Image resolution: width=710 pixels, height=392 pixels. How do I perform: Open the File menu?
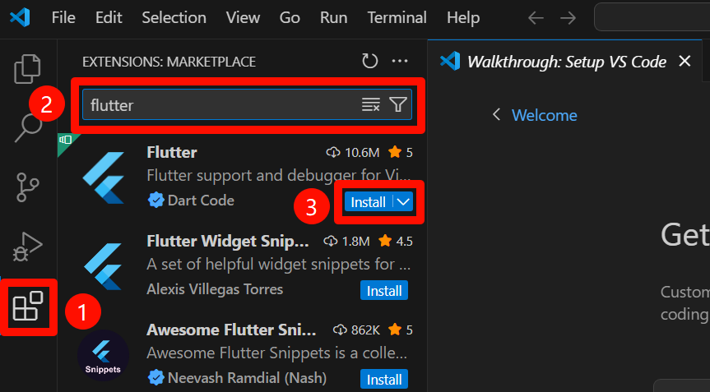tap(63, 17)
